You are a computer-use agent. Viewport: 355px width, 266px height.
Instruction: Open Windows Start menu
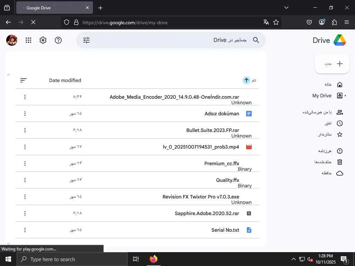[x=8, y=259]
